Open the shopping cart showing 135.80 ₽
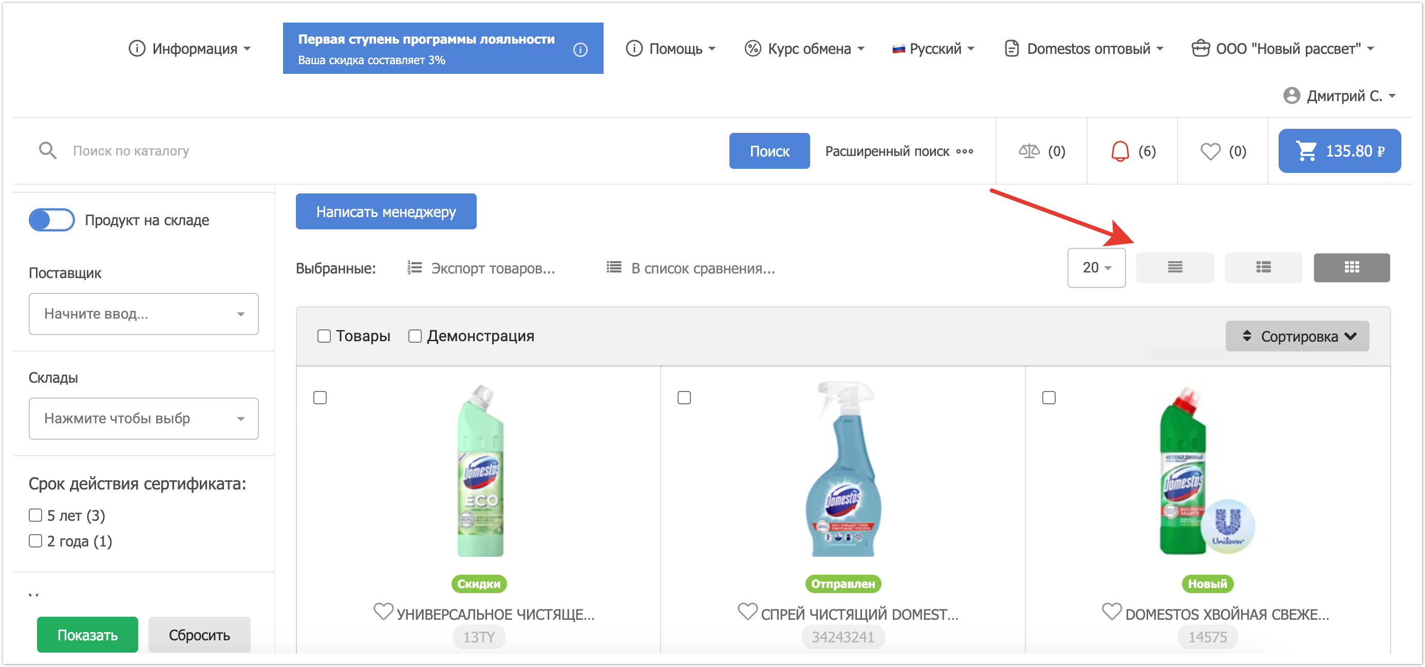This screenshot has height=667, width=1425. 1339,151
